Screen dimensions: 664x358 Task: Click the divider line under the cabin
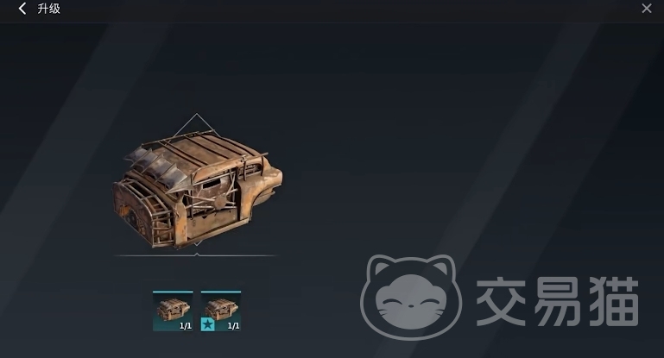click(196, 255)
